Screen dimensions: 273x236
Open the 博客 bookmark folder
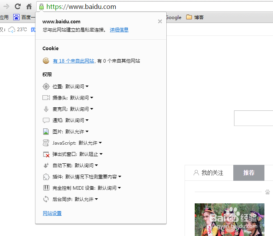pos(195,17)
